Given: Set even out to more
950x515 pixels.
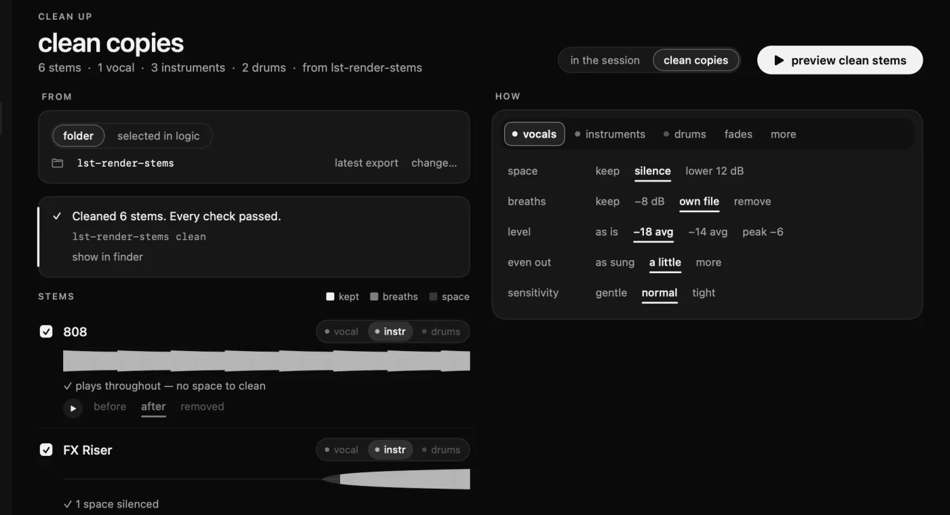Looking at the screenshot, I should (x=708, y=262).
